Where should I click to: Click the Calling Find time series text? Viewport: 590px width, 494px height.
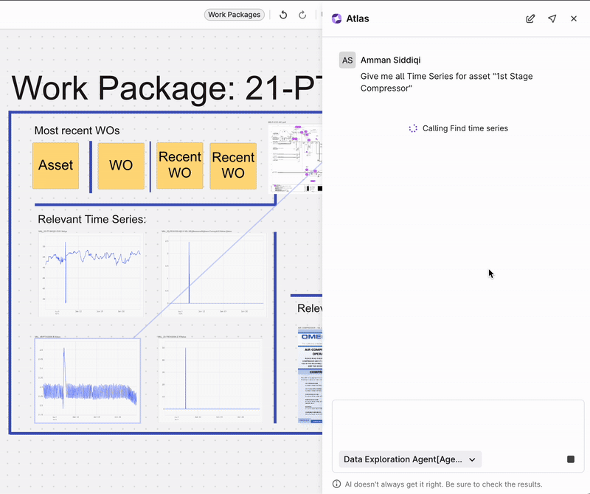click(x=465, y=128)
